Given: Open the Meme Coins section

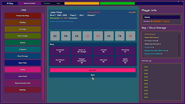Looking at the screenshot, I should [23, 76].
